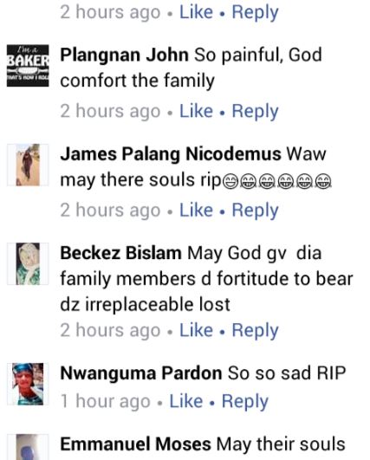370x460 pixels.
Task: Open Beckez Bislam's profile picture
Action: click(x=28, y=263)
